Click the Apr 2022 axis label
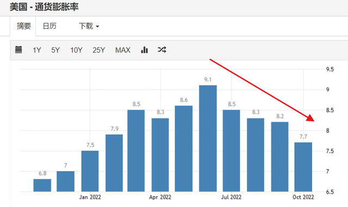This screenshot has height=207, width=348. coord(160,197)
